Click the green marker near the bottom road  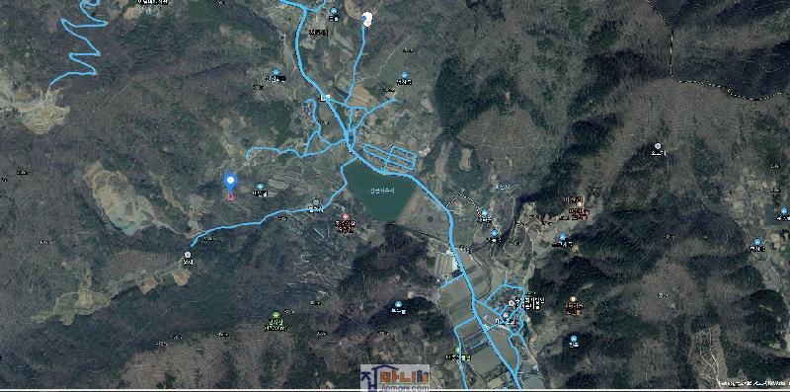click(457, 350)
